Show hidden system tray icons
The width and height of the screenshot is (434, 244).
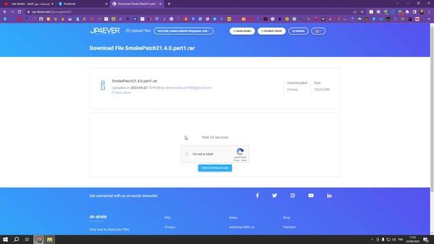372,239
